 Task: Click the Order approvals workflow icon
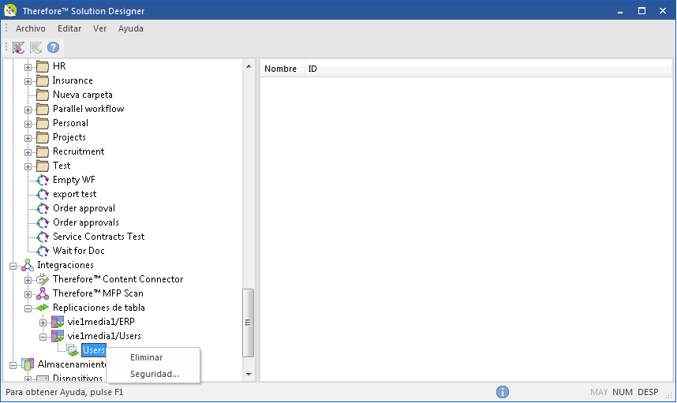43,222
